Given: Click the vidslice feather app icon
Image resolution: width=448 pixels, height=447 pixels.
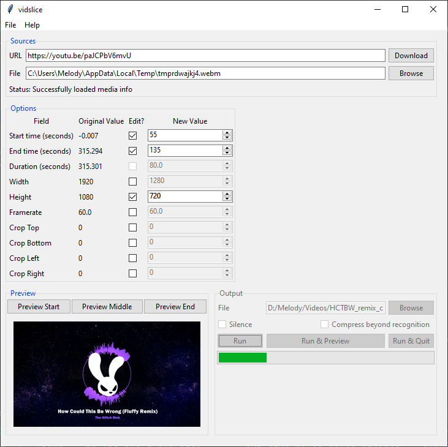Looking at the screenshot, I should point(10,9).
